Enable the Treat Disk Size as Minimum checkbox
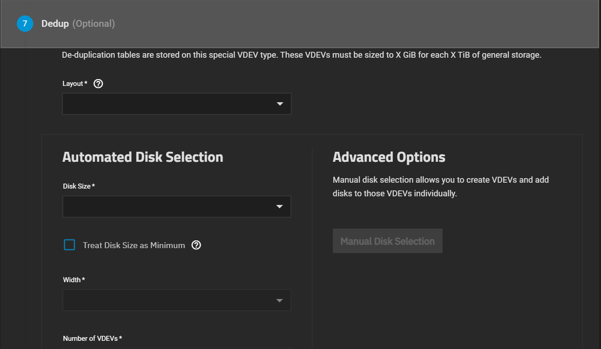 click(70, 245)
